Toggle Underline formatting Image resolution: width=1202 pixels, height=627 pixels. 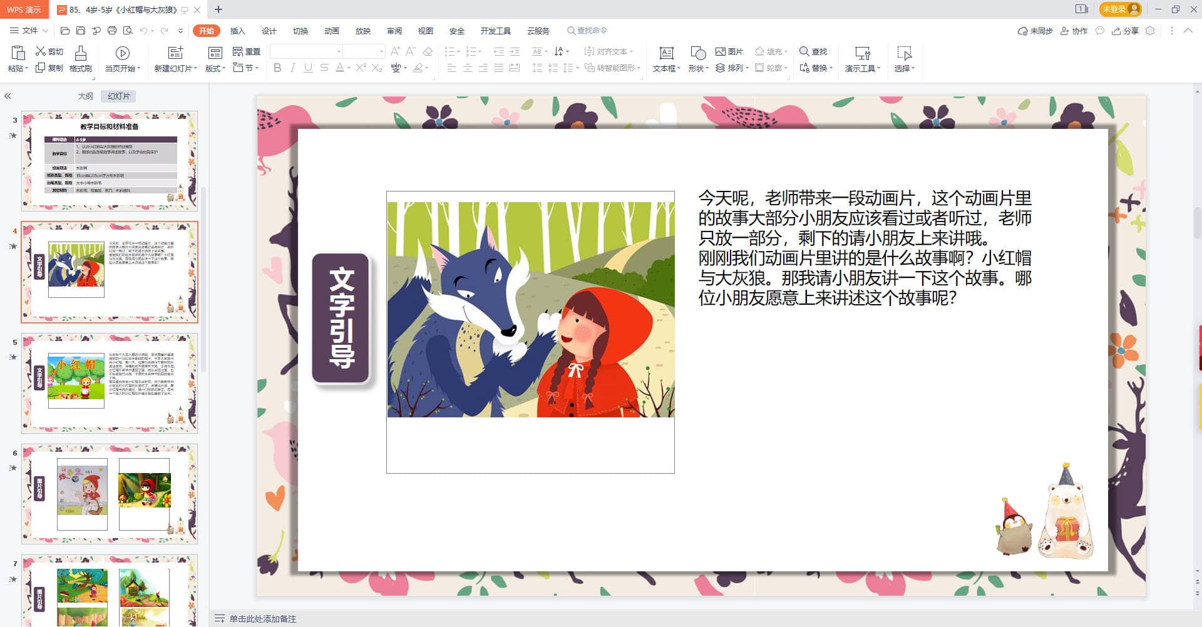(x=308, y=68)
